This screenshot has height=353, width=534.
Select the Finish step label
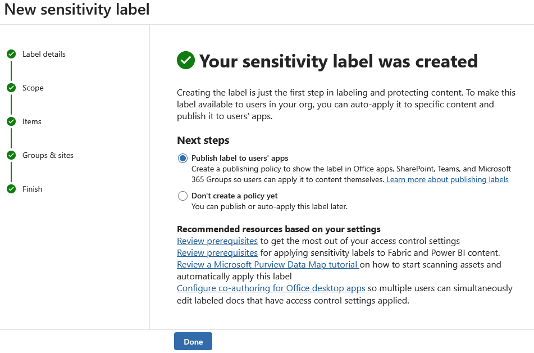[x=33, y=189]
